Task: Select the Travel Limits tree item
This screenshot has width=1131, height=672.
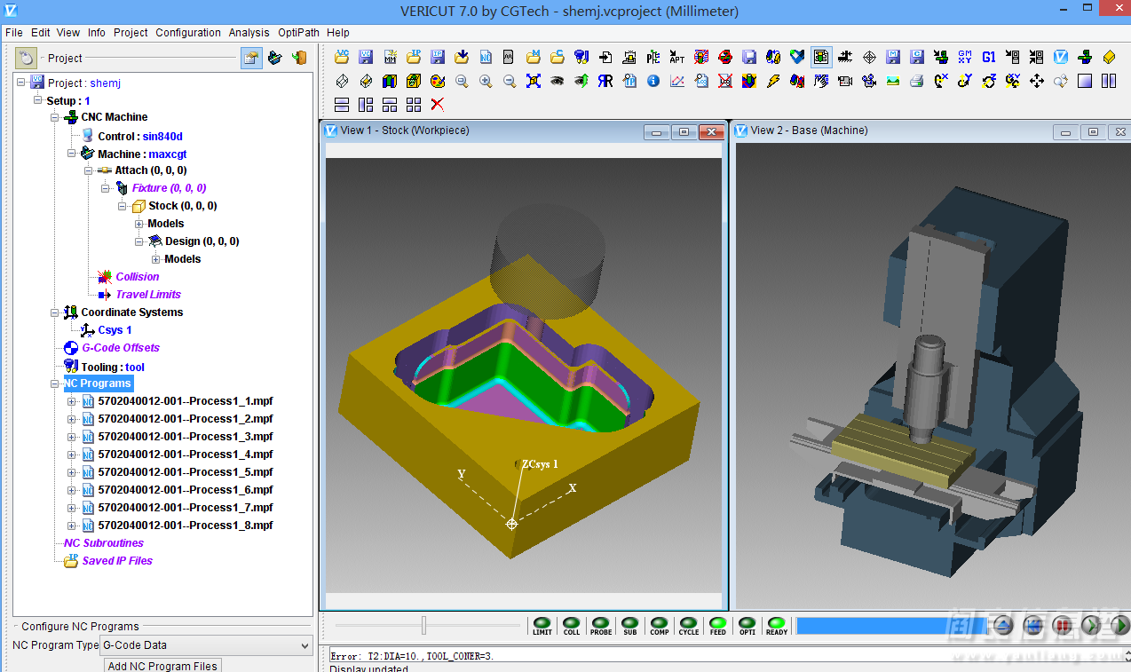Action: coord(148,295)
